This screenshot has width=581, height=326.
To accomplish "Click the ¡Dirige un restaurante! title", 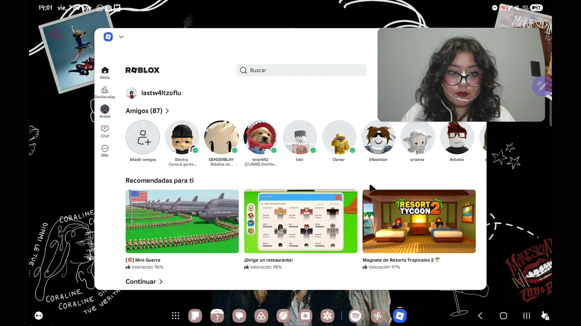I will pos(268,260).
